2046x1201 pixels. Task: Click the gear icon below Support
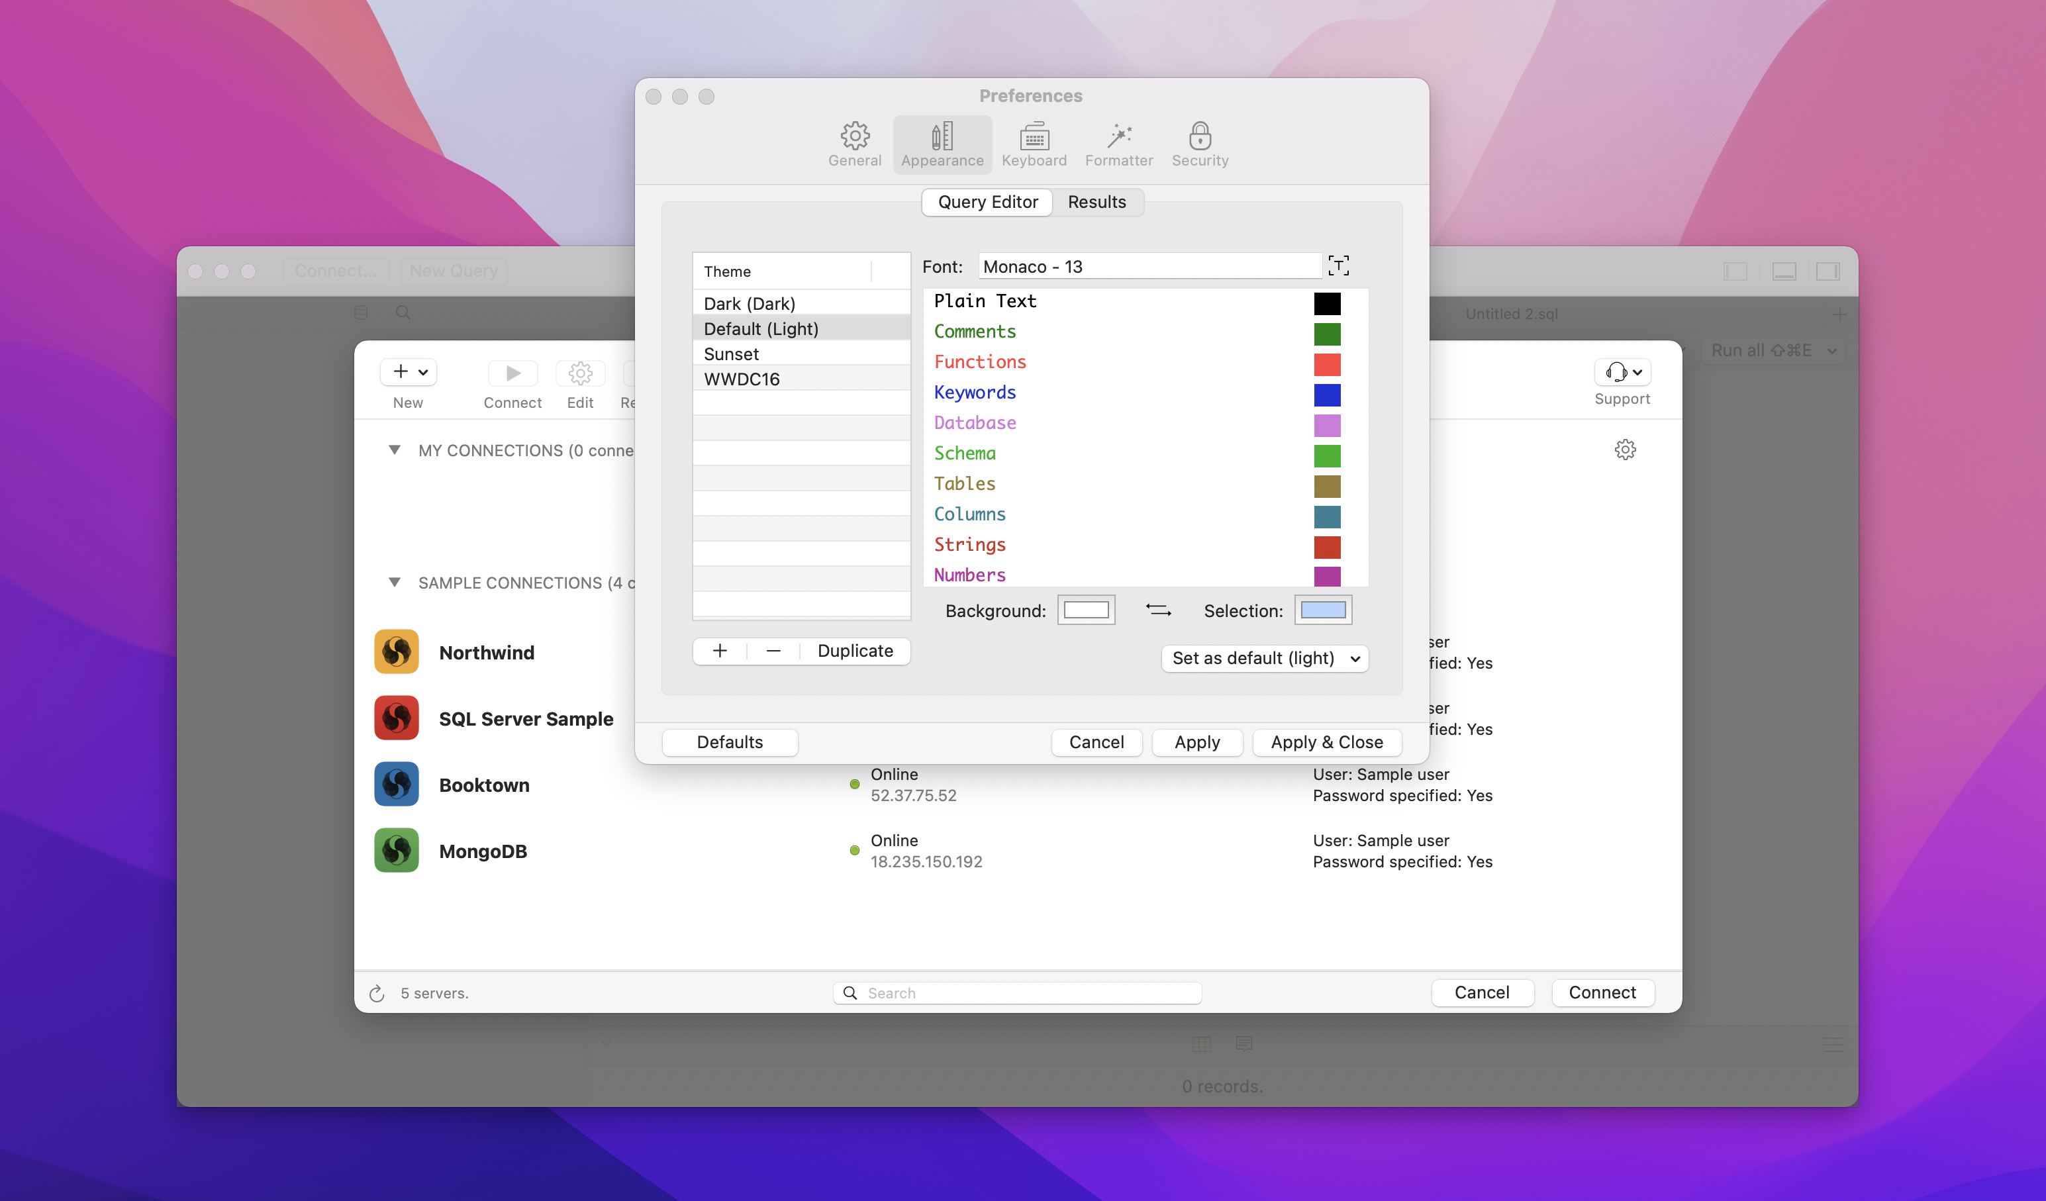(1625, 449)
